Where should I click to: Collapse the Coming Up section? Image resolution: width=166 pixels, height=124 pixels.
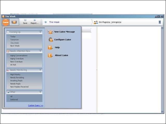pyautogui.click(x=40, y=32)
